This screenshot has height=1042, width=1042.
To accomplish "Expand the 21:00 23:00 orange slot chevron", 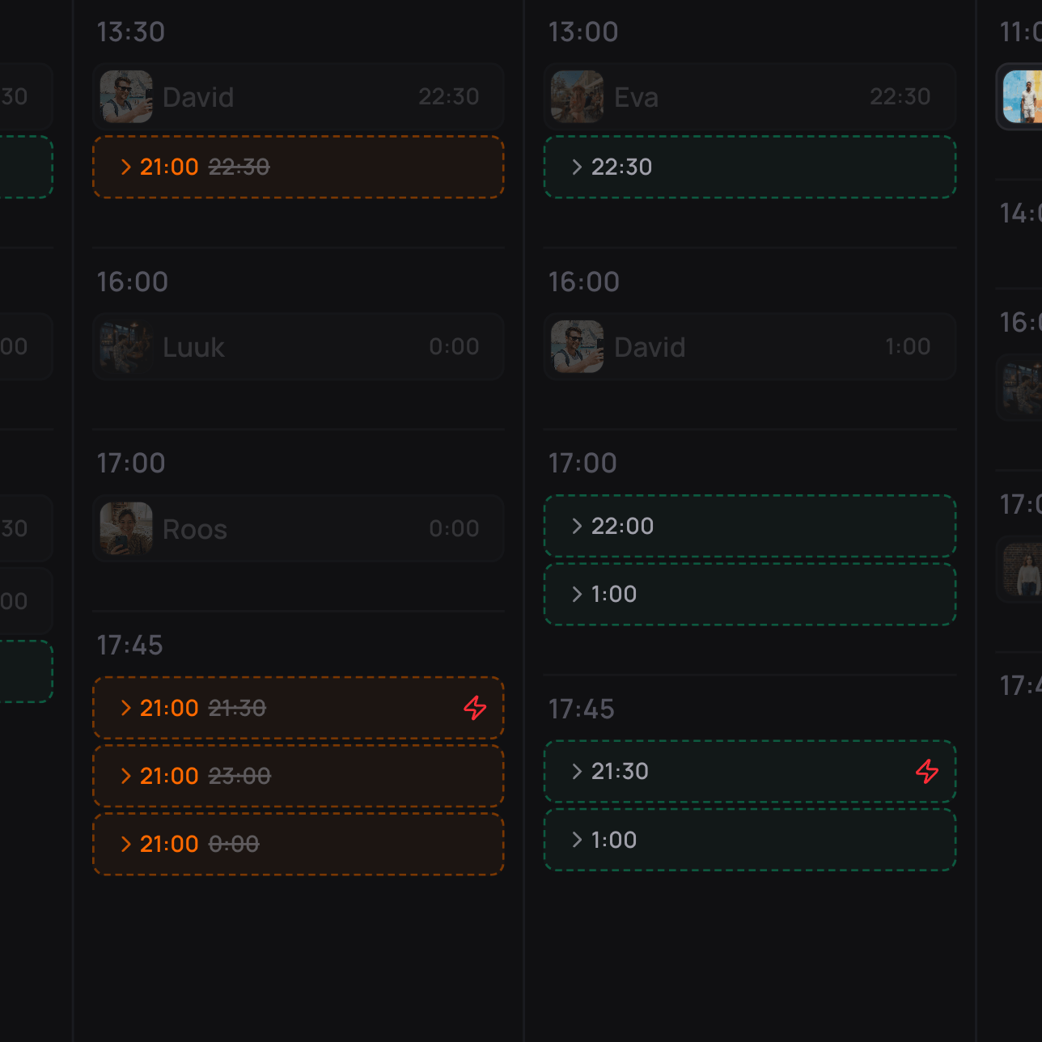I will pyautogui.click(x=125, y=777).
